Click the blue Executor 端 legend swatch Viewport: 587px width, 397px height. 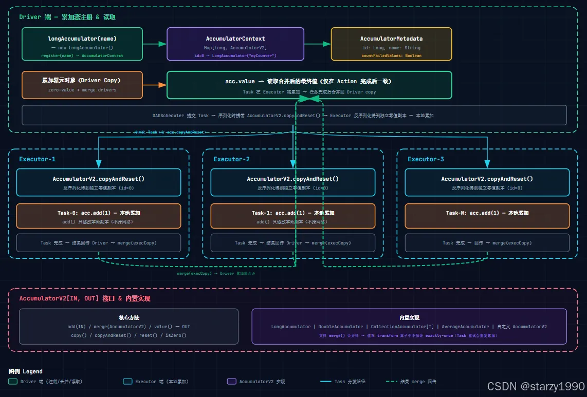pyautogui.click(x=127, y=382)
